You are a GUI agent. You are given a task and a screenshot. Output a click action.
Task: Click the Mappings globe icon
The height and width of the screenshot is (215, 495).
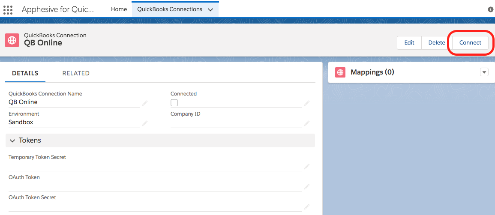pyautogui.click(x=340, y=72)
